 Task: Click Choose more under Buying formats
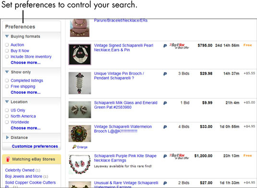pos(25,63)
